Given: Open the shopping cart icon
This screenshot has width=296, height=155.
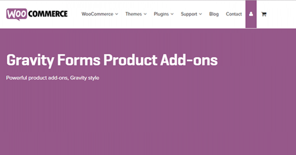Looking at the screenshot, I should click(264, 14).
